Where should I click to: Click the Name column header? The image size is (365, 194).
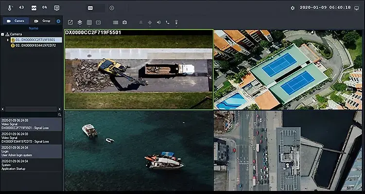click(34, 28)
